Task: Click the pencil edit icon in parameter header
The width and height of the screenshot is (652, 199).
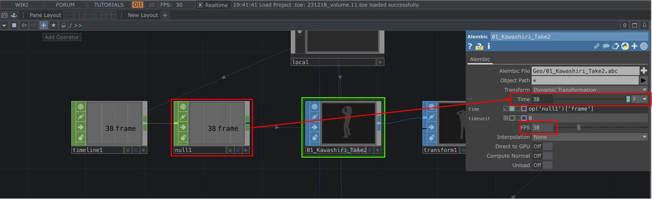Action: tap(597, 47)
